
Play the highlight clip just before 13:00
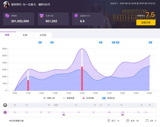click(52, 42)
